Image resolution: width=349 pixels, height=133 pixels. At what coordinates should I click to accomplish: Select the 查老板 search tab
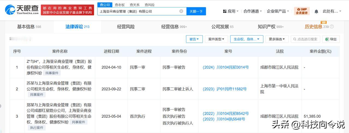120,5
